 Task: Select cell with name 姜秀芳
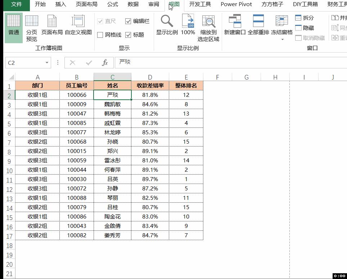112,235
